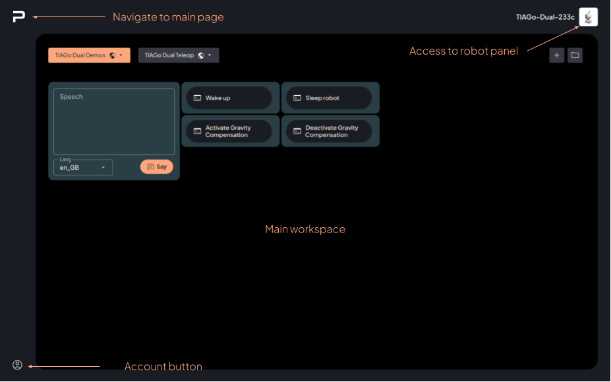Click globe icon on TIAGo Dual Teleop
The image size is (611, 382).
[201, 55]
